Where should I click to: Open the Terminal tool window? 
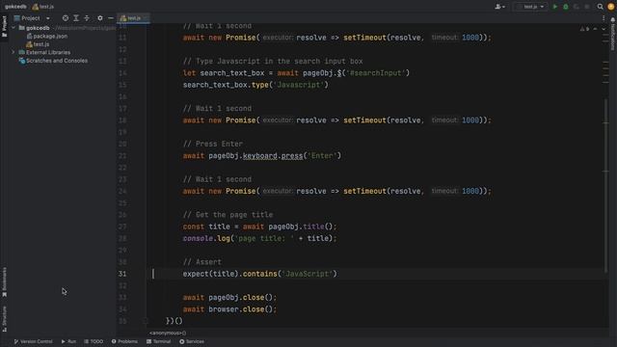pos(158,341)
